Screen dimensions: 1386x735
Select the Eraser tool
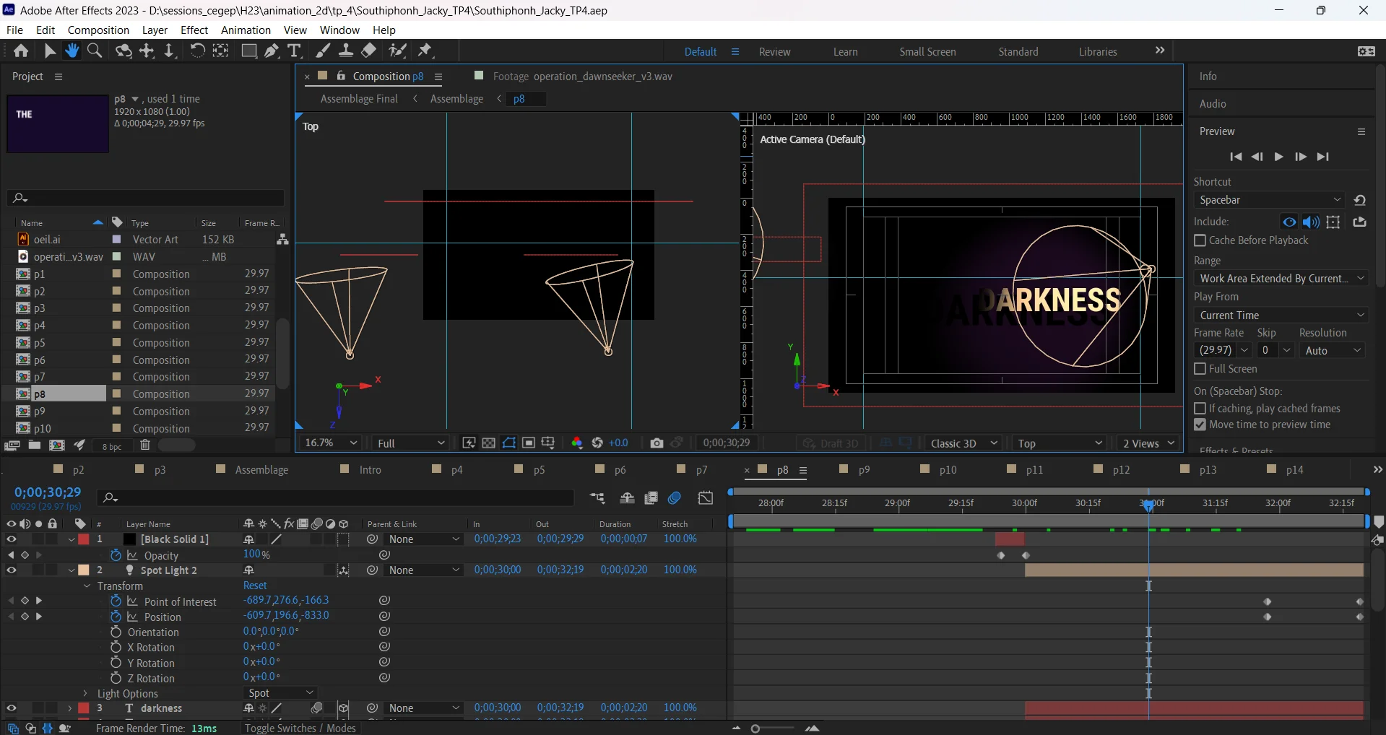(x=369, y=51)
